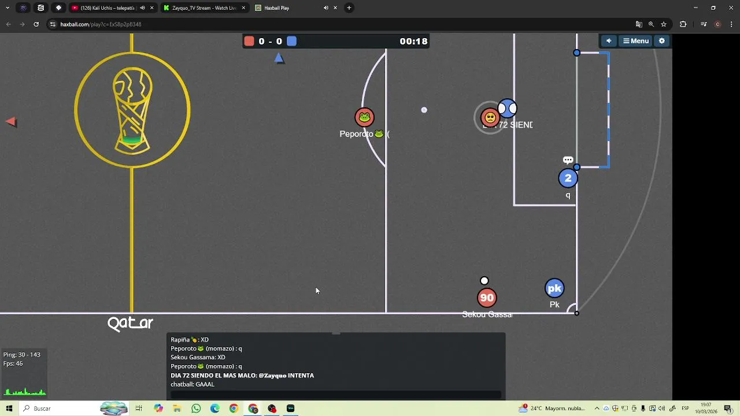Go back to the previous page
The image size is (740, 416).
tap(8, 24)
